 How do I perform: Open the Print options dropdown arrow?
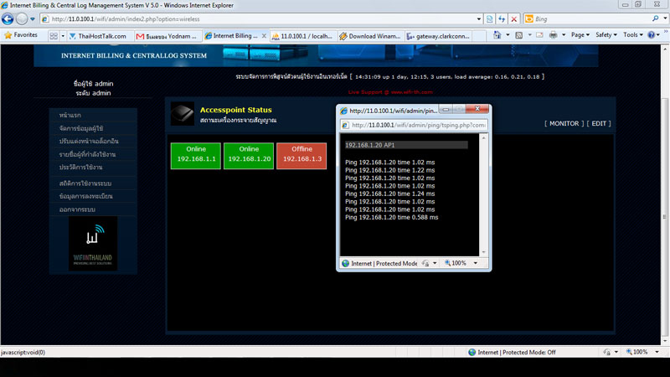pyautogui.click(x=564, y=35)
